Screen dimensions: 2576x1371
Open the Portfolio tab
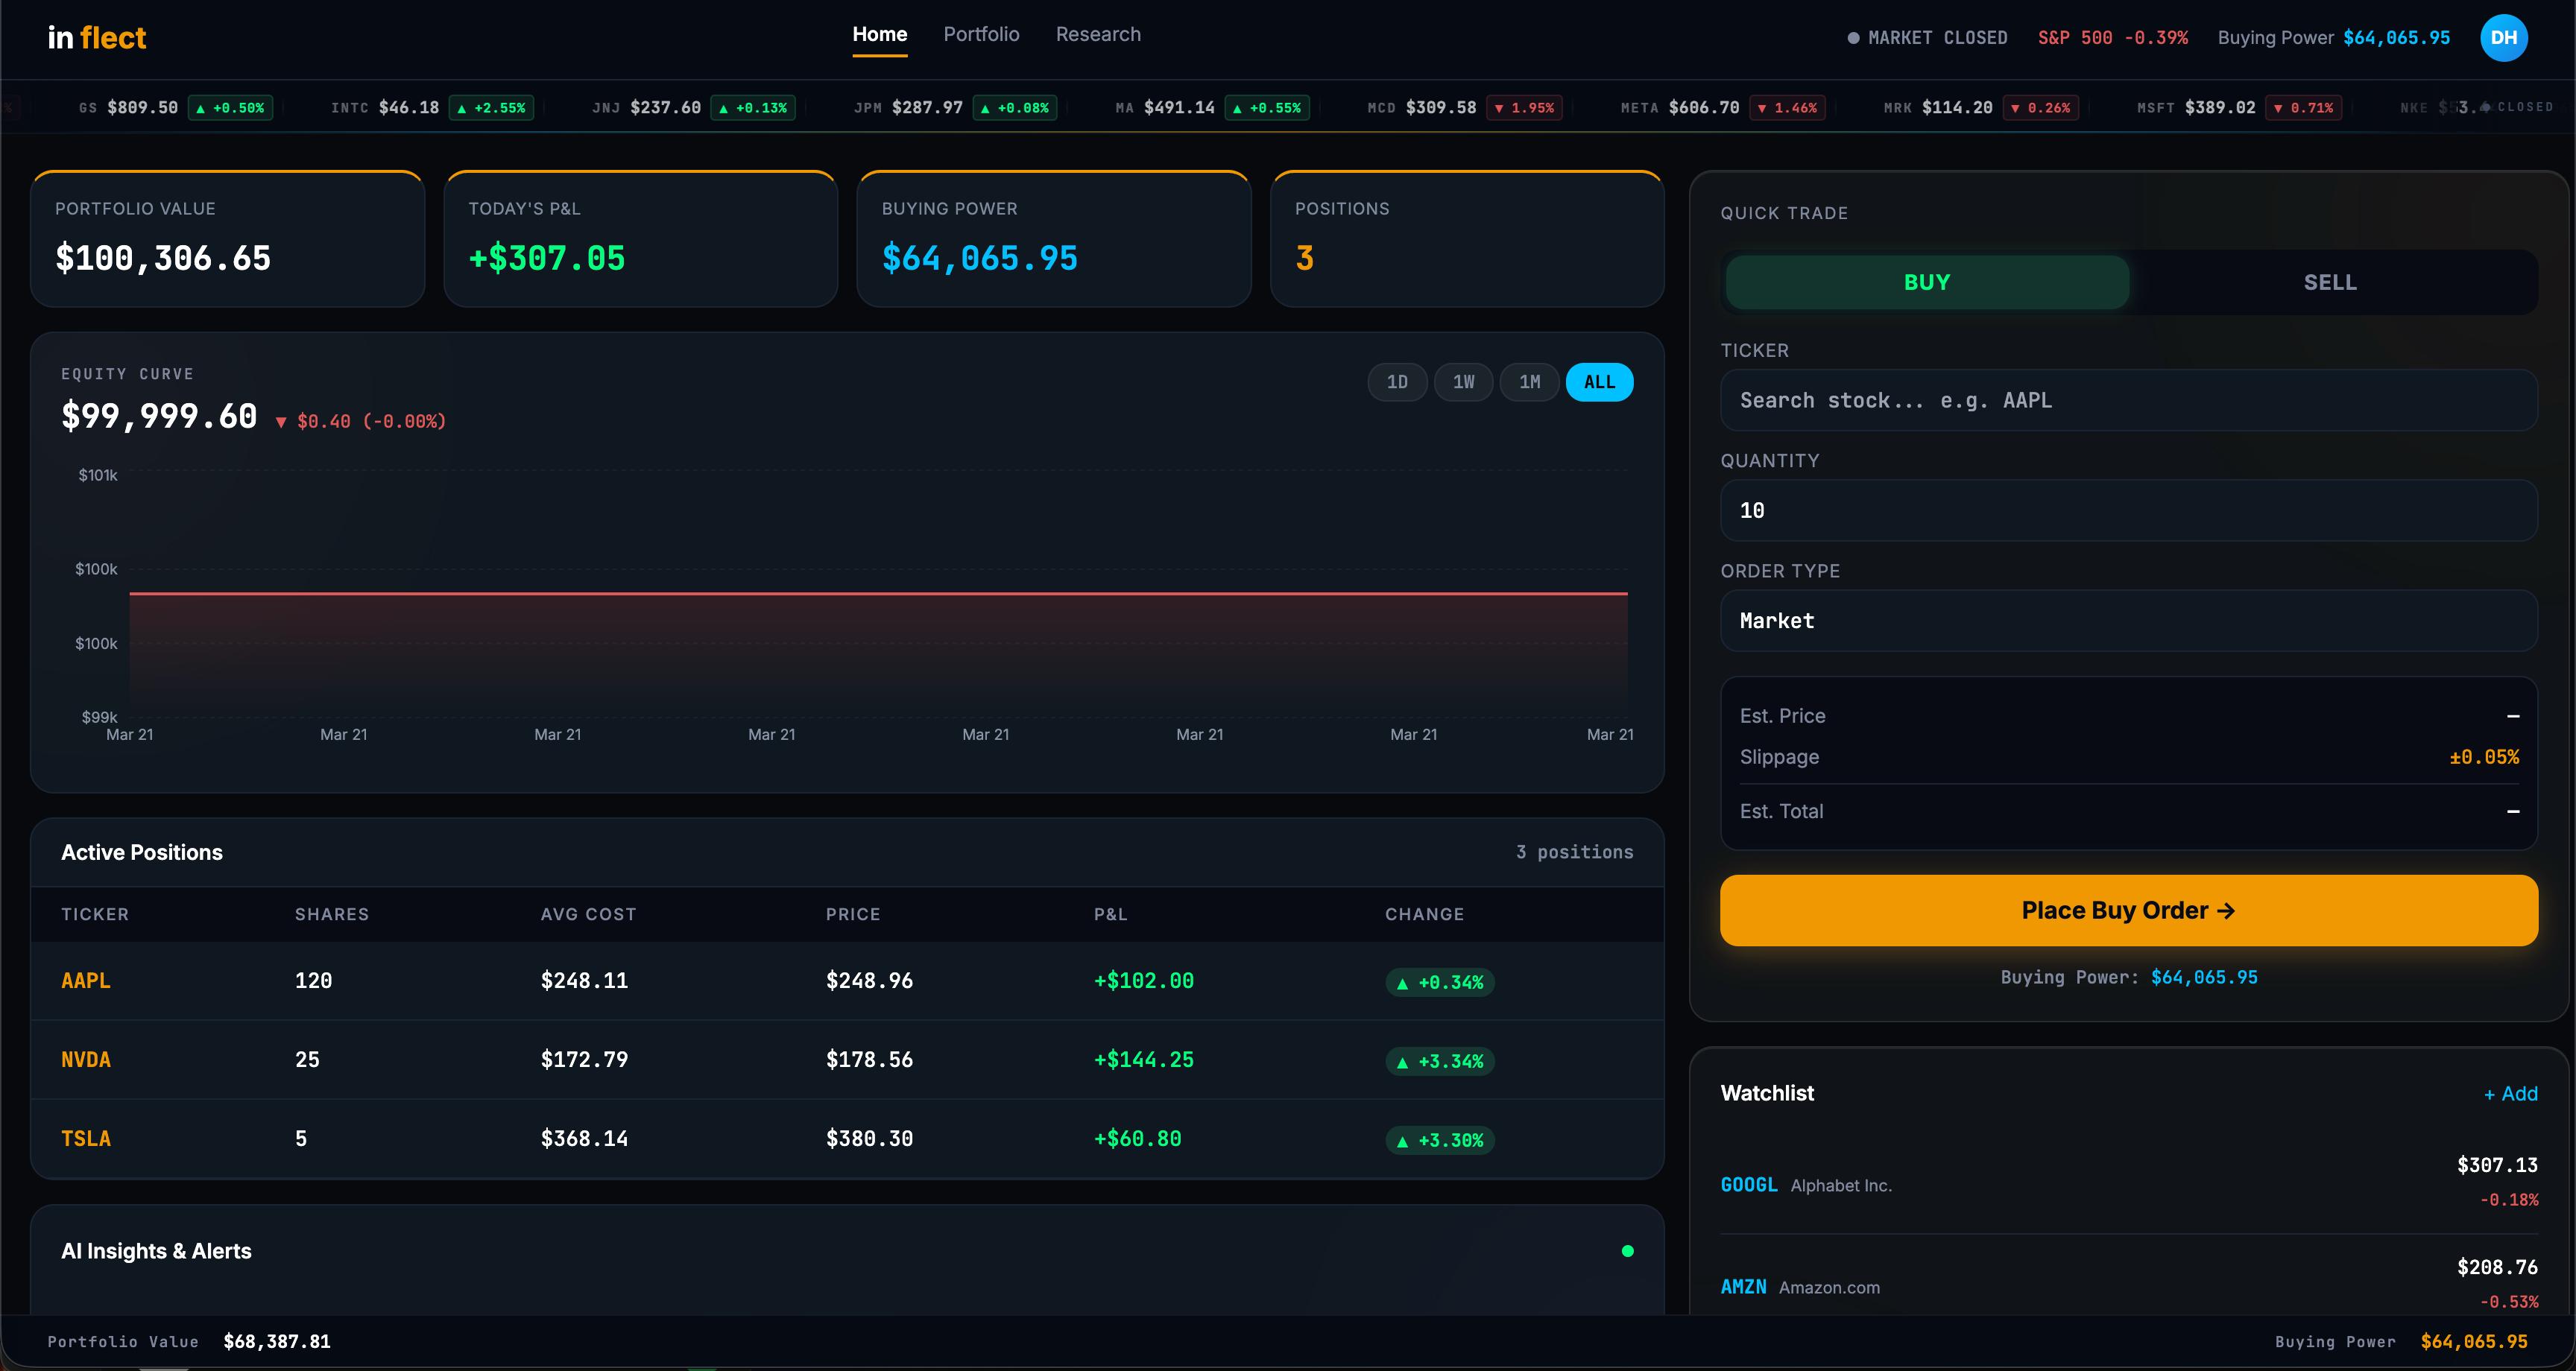click(981, 35)
